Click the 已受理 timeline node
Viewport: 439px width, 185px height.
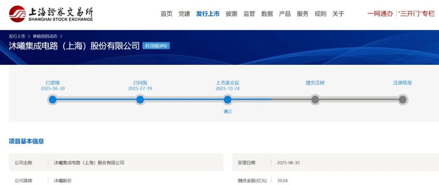[x=52, y=100]
